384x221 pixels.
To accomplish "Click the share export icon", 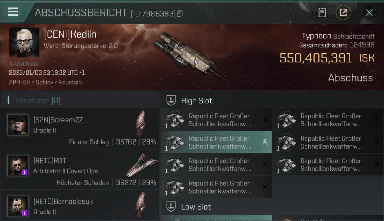I will pos(343,12).
